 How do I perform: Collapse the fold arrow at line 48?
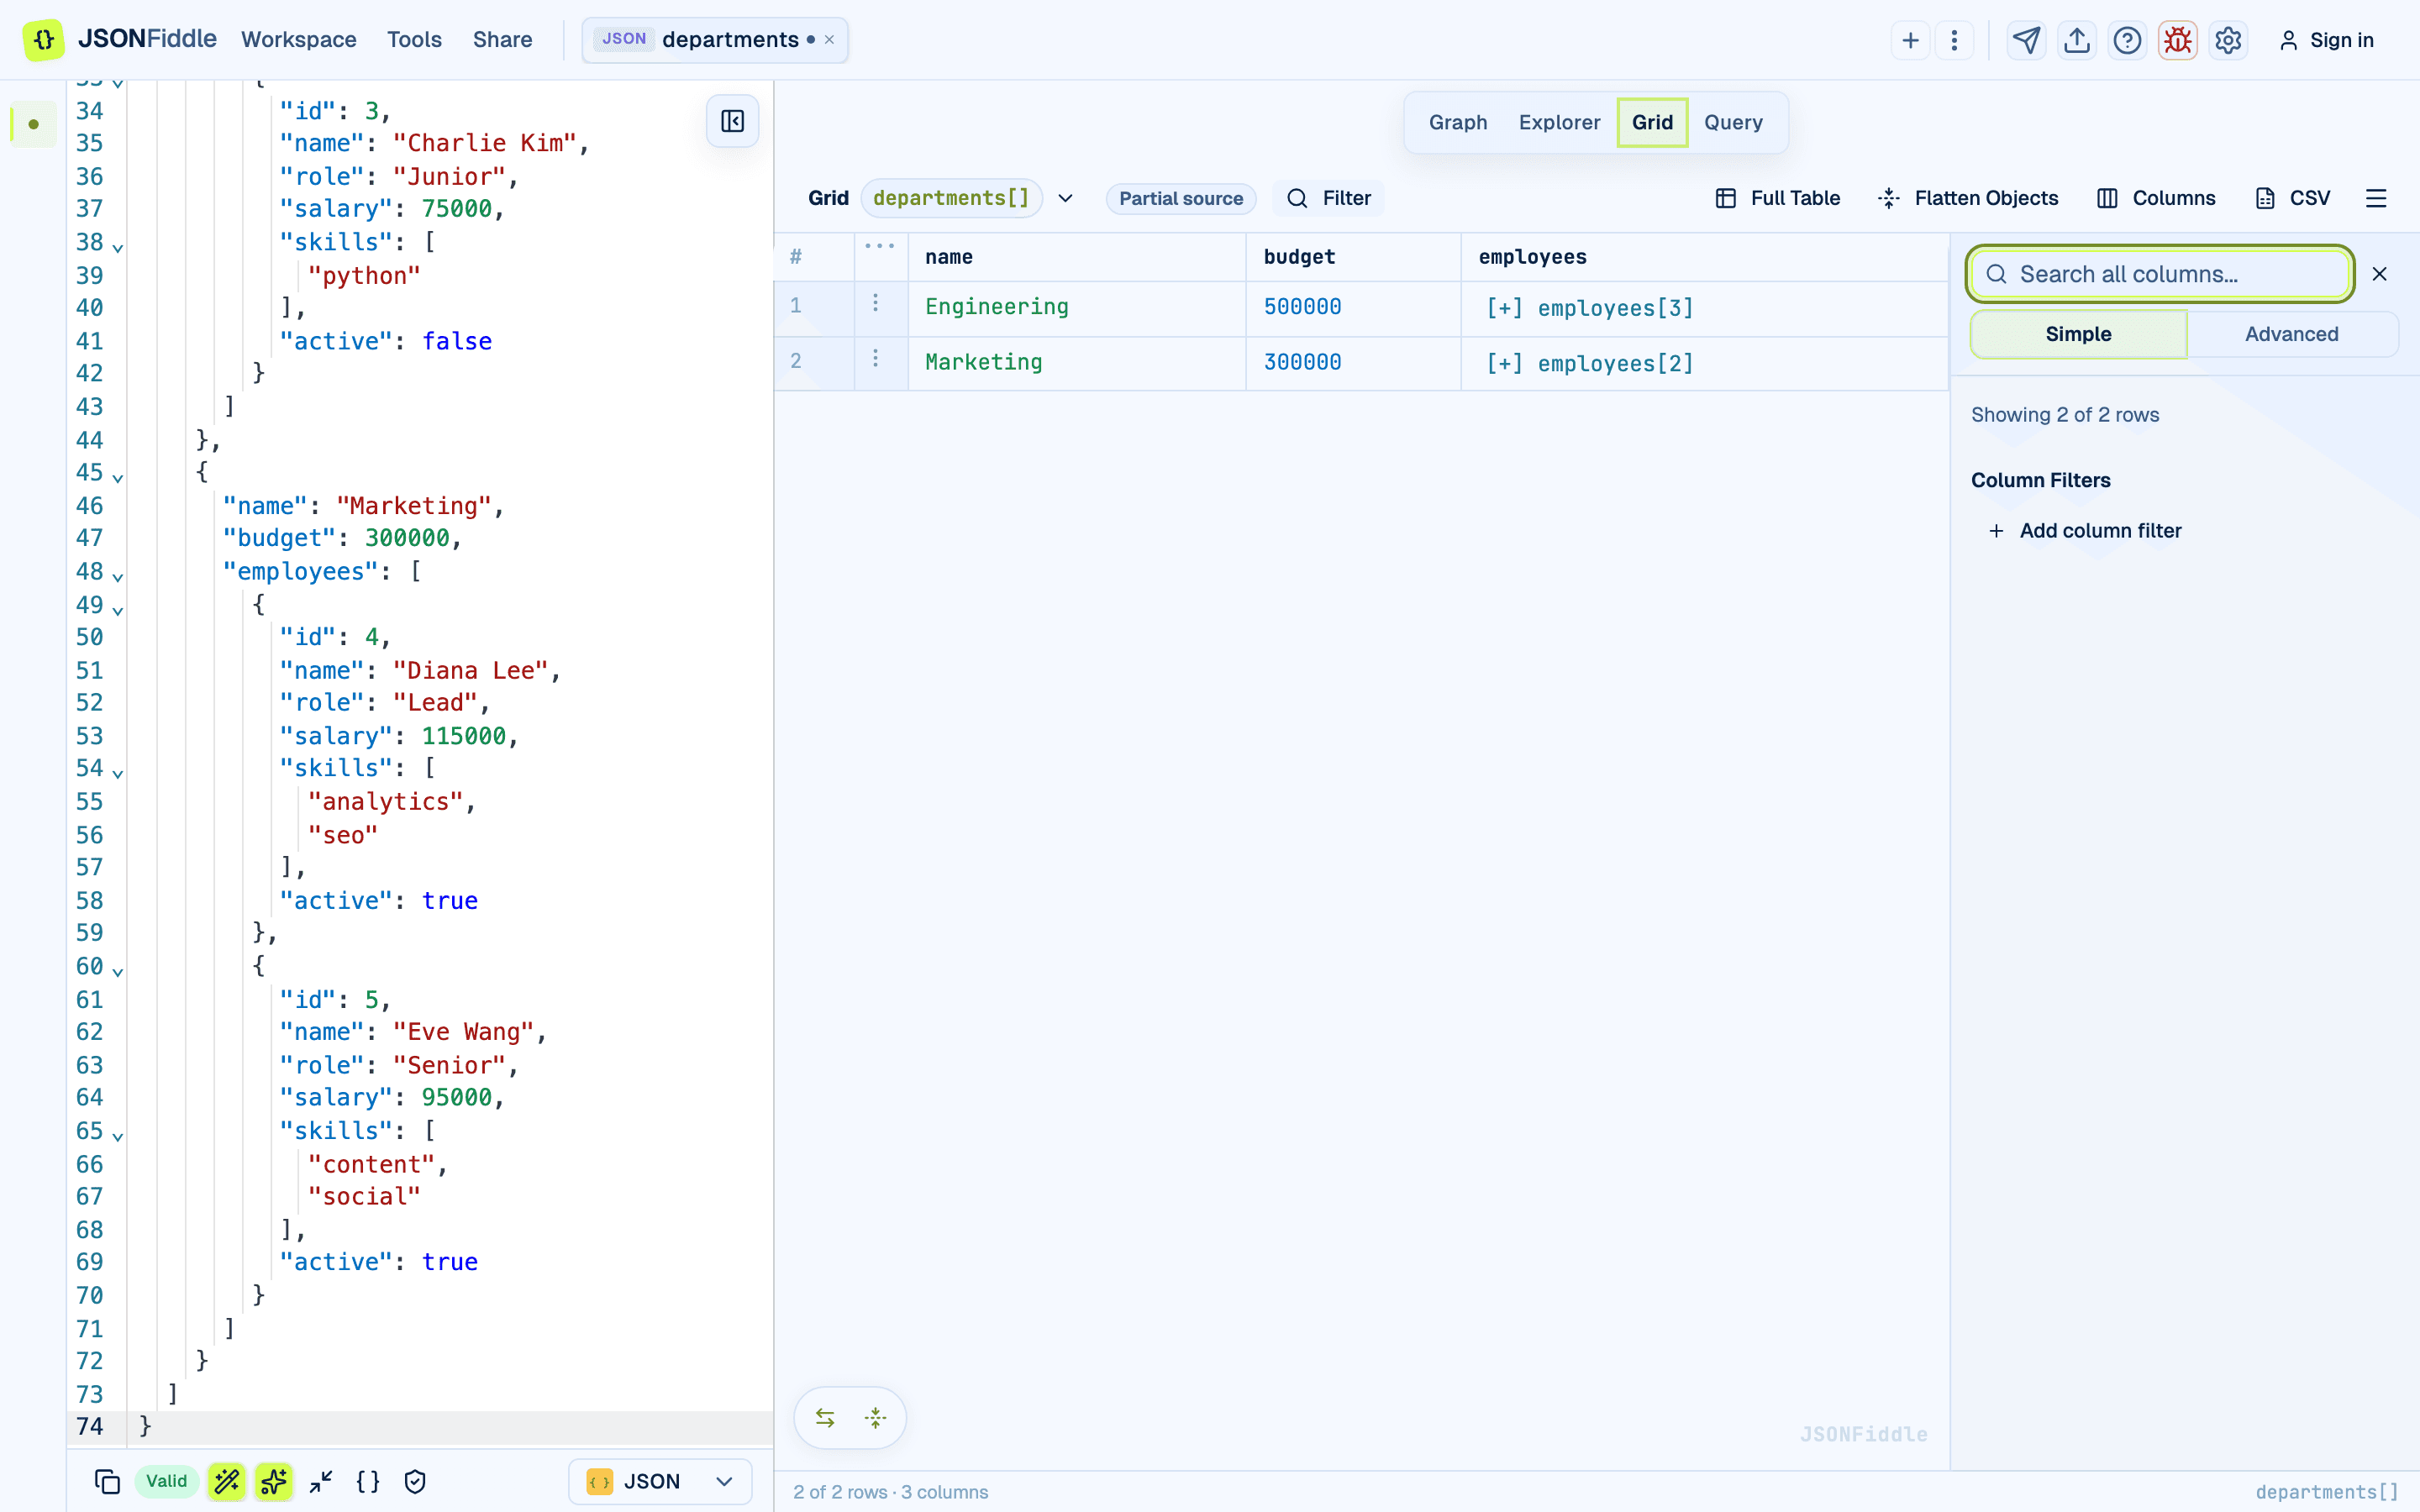(118, 577)
